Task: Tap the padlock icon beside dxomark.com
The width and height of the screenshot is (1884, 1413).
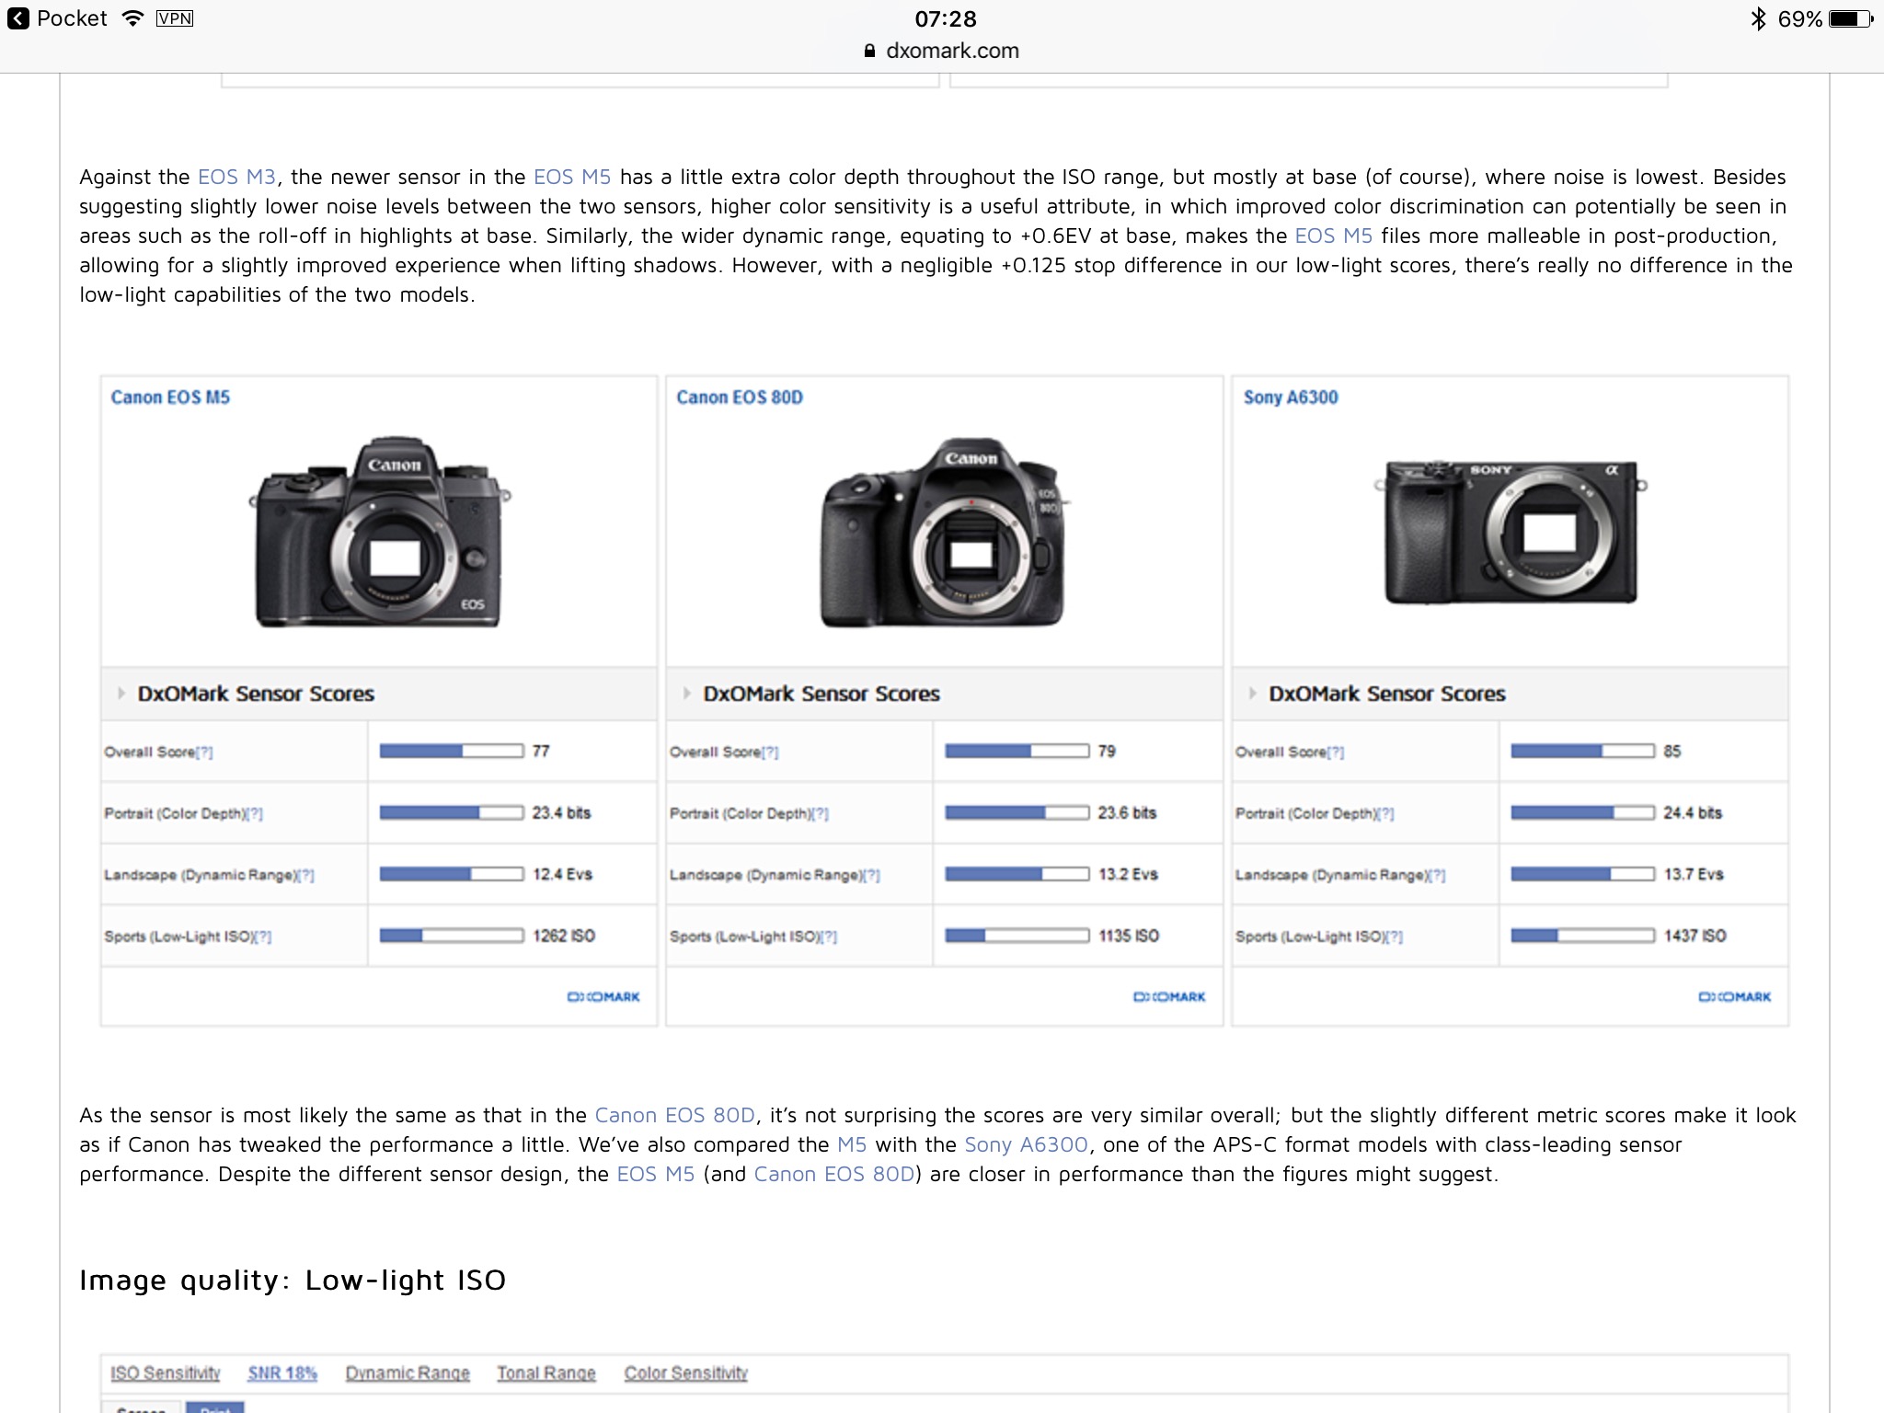Action: pos(870,51)
